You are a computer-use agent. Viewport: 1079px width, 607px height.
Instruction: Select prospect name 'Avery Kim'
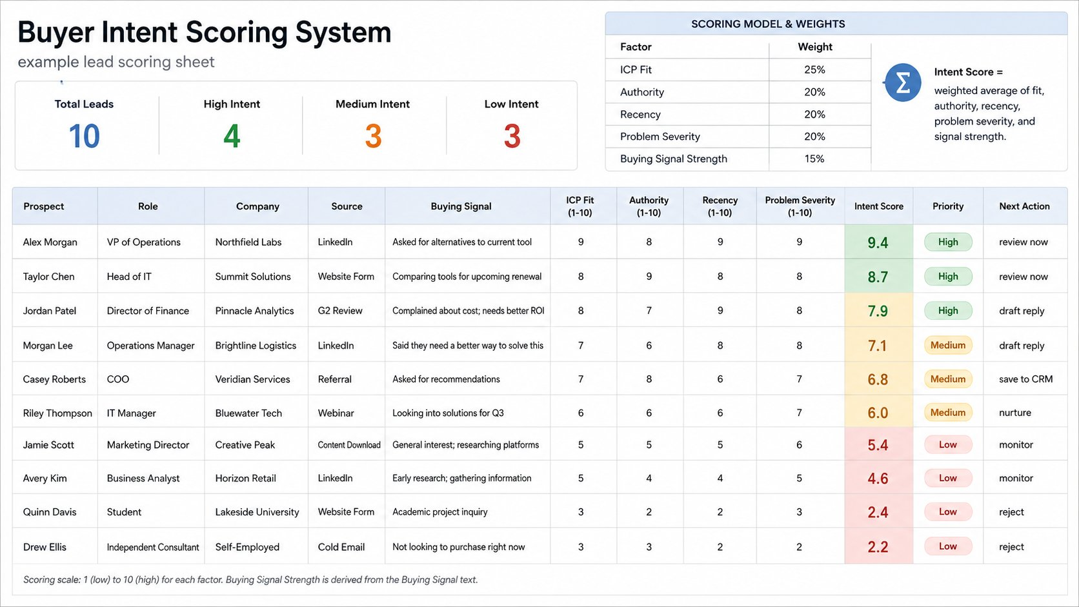[45, 478]
